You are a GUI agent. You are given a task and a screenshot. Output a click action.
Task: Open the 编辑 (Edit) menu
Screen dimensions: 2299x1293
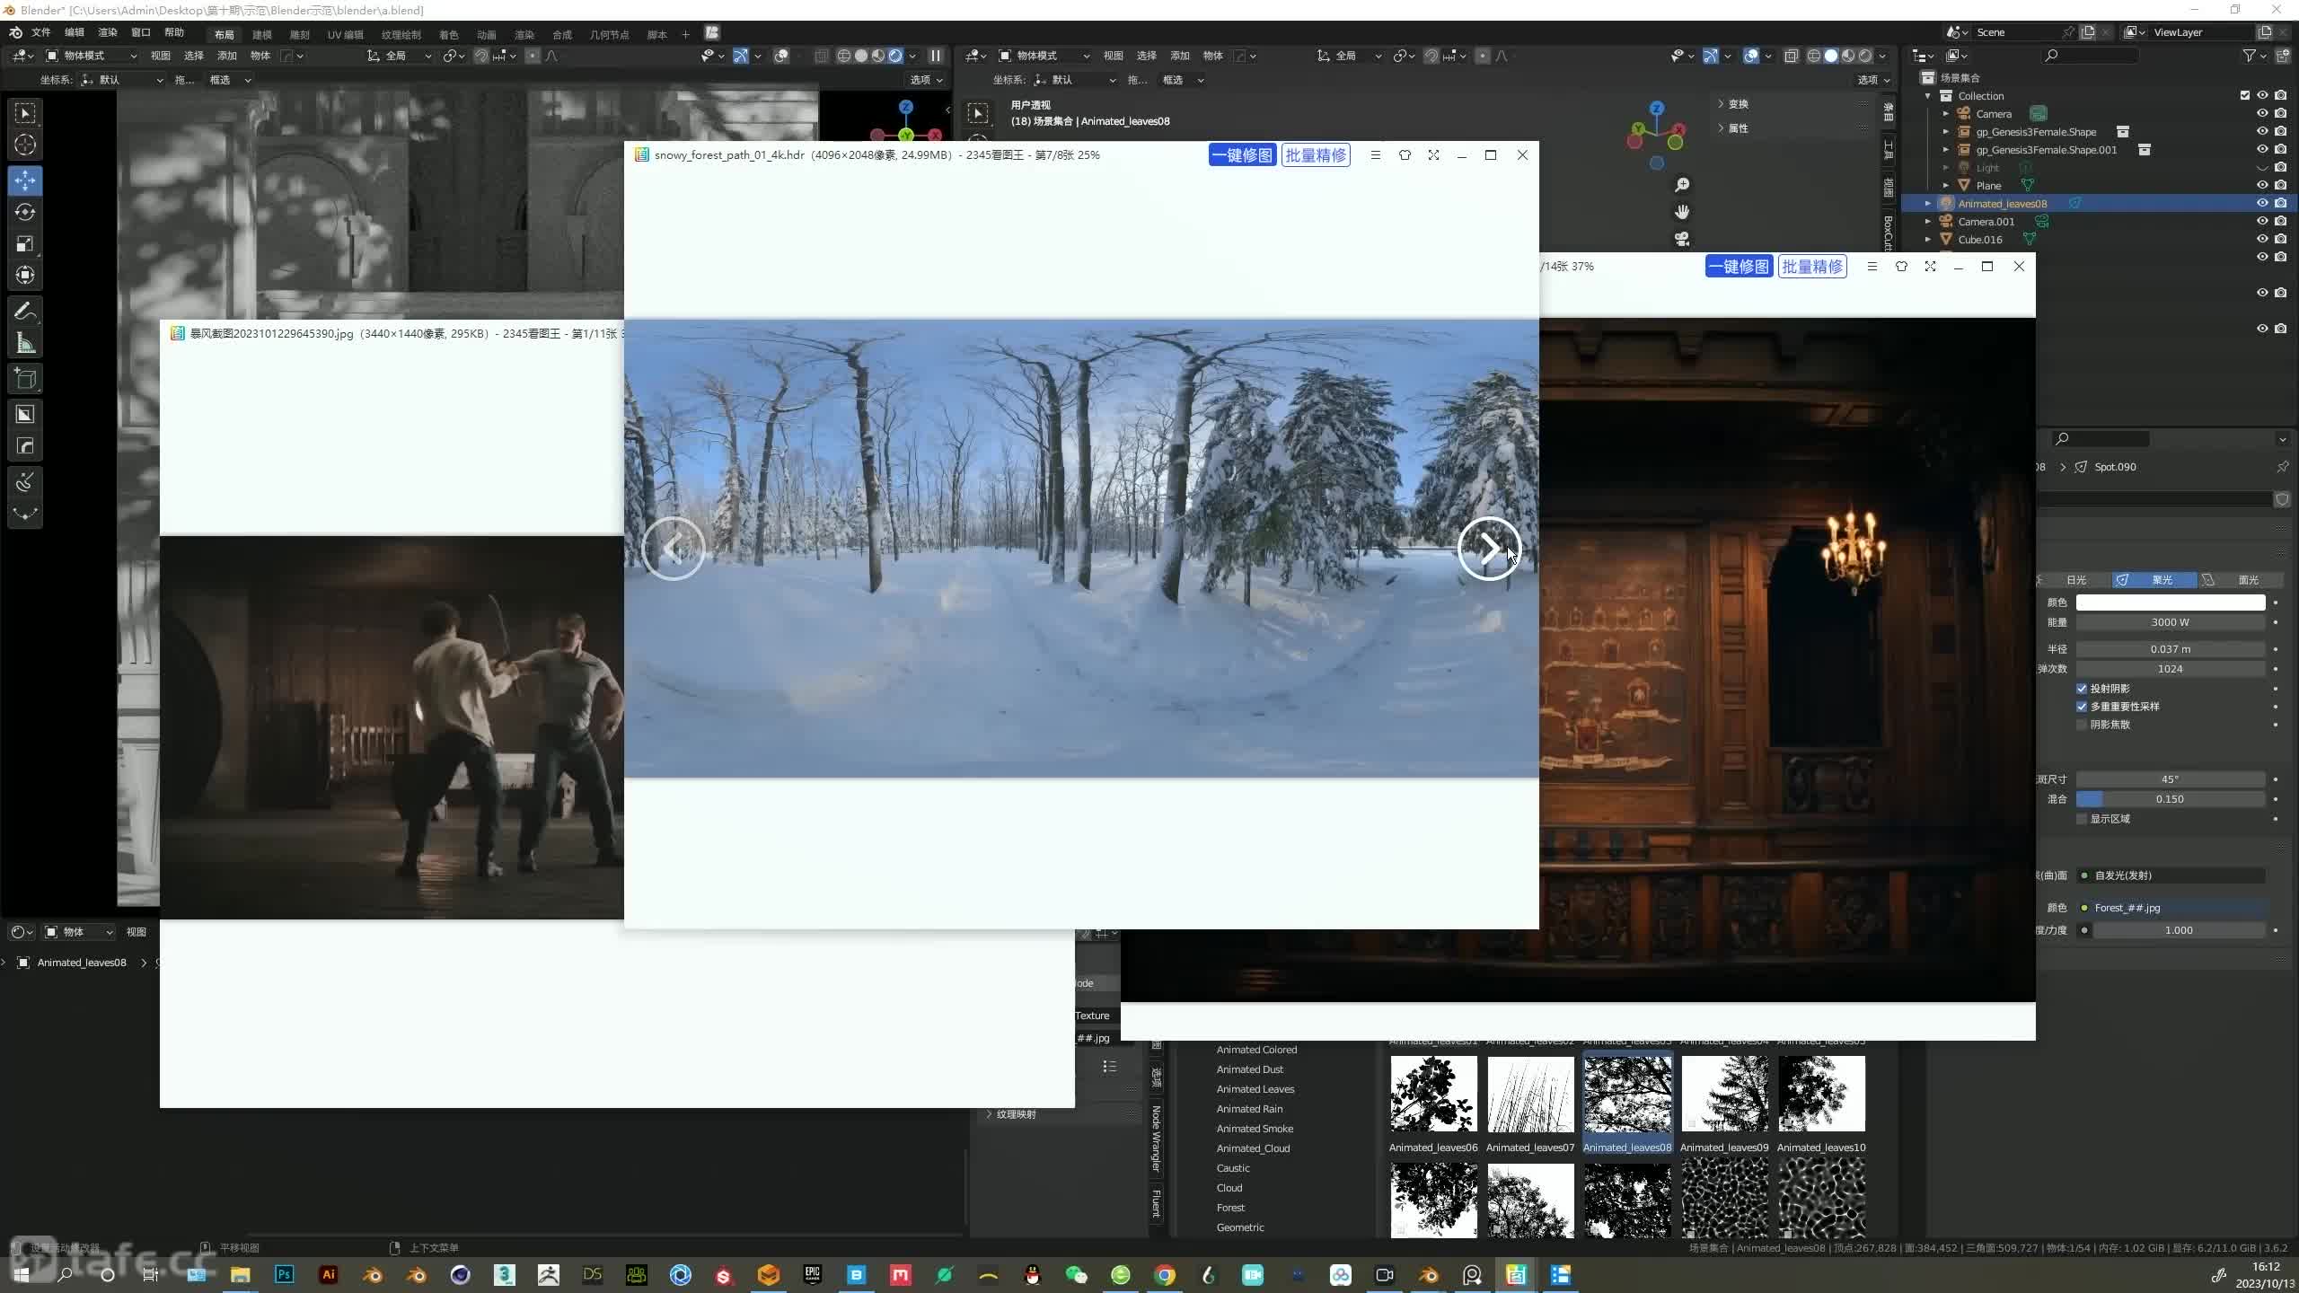(75, 32)
